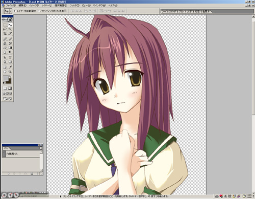Reset to default foreground and background colors

pyautogui.click(x=4, y=83)
